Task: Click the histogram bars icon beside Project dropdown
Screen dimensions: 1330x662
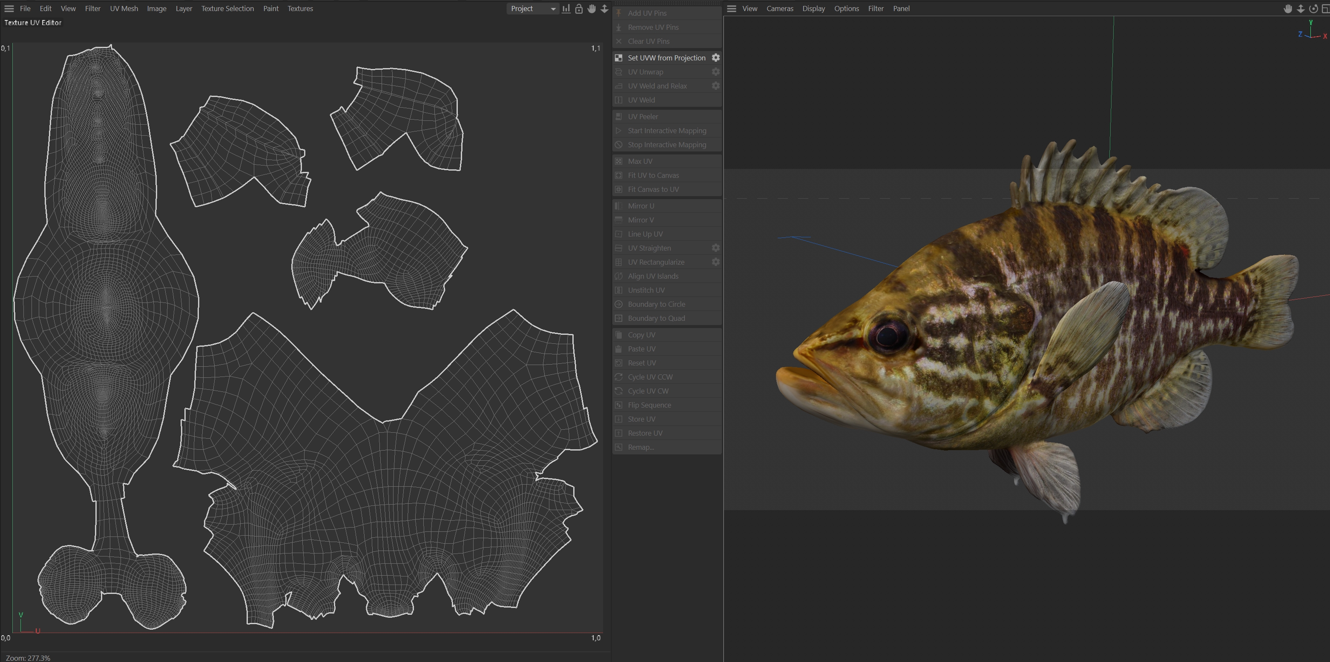Action: click(x=566, y=9)
